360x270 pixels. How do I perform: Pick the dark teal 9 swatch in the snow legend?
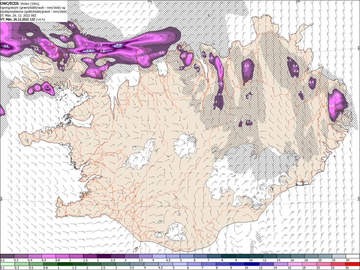coord(242,256)
